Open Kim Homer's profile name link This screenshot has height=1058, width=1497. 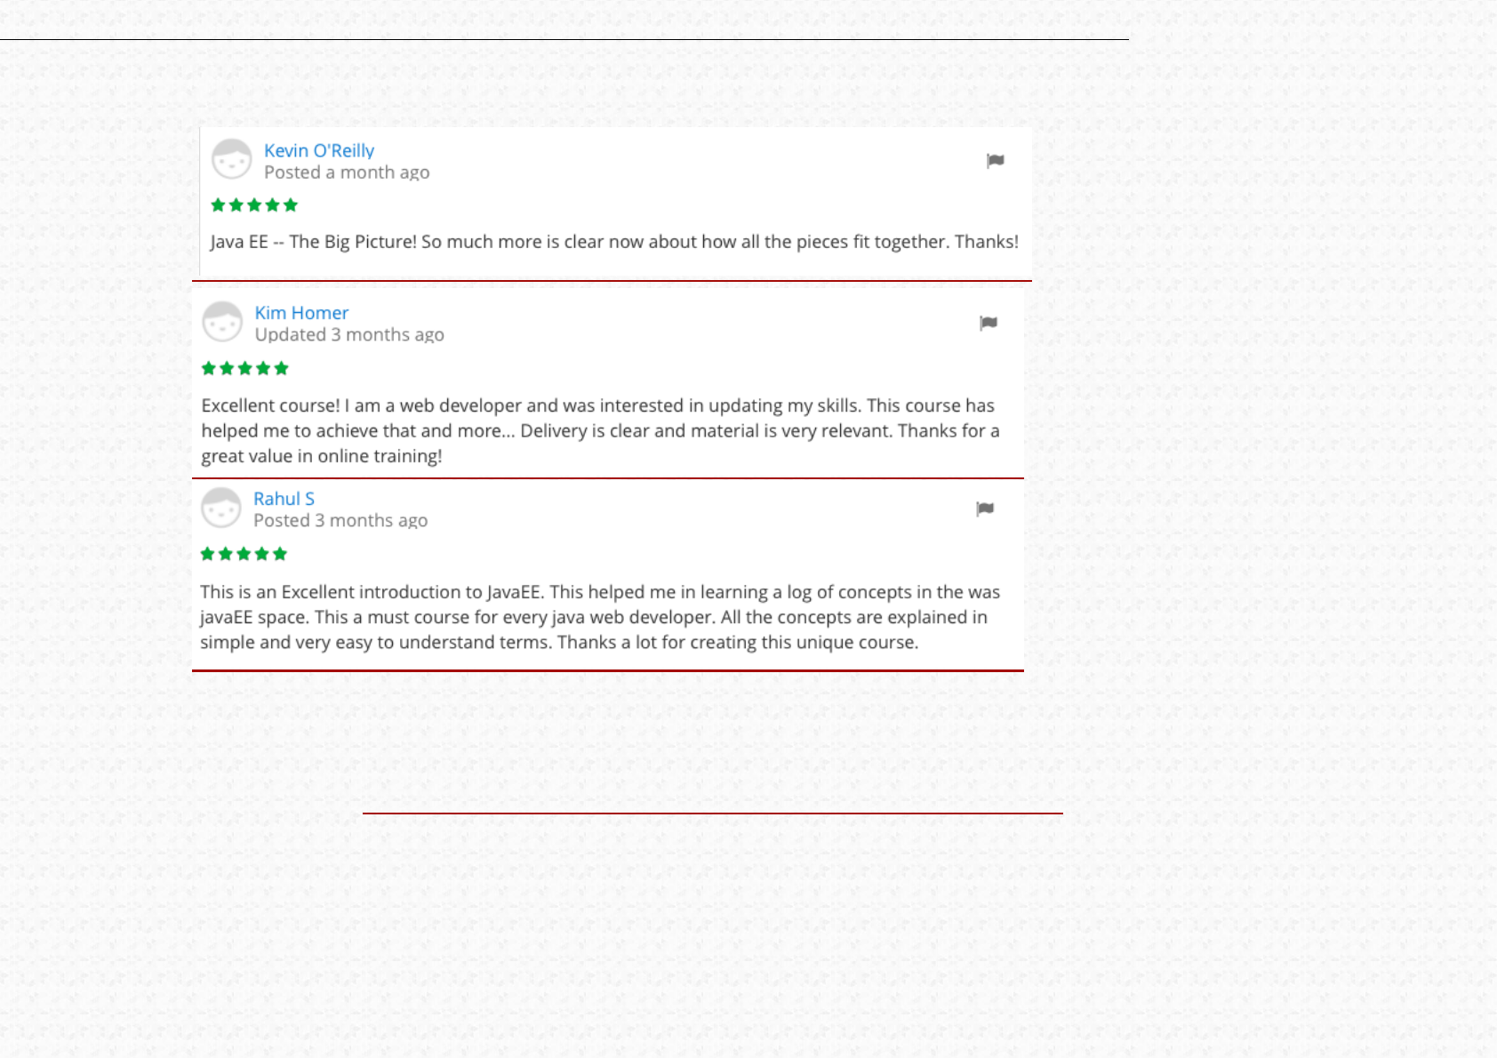point(301,313)
